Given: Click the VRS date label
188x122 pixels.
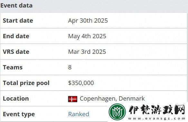Looking at the screenshot, I should click(x=16, y=52).
